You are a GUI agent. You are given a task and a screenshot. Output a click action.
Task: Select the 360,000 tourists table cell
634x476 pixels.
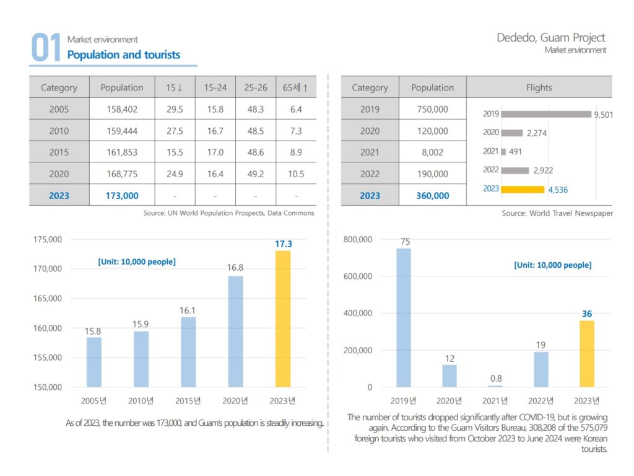point(432,195)
